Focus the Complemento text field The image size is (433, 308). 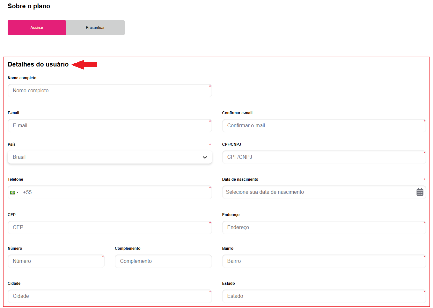163,261
